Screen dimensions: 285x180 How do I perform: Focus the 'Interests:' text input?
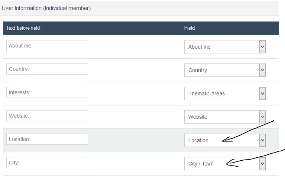click(47, 92)
